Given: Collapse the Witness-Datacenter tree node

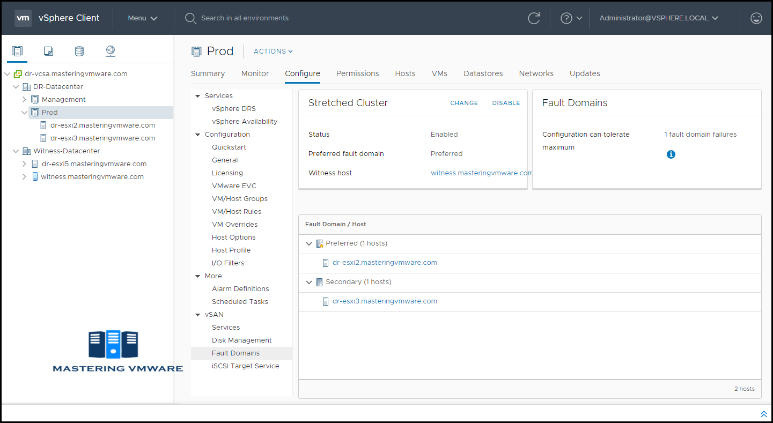Looking at the screenshot, I should click(x=16, y=151).
